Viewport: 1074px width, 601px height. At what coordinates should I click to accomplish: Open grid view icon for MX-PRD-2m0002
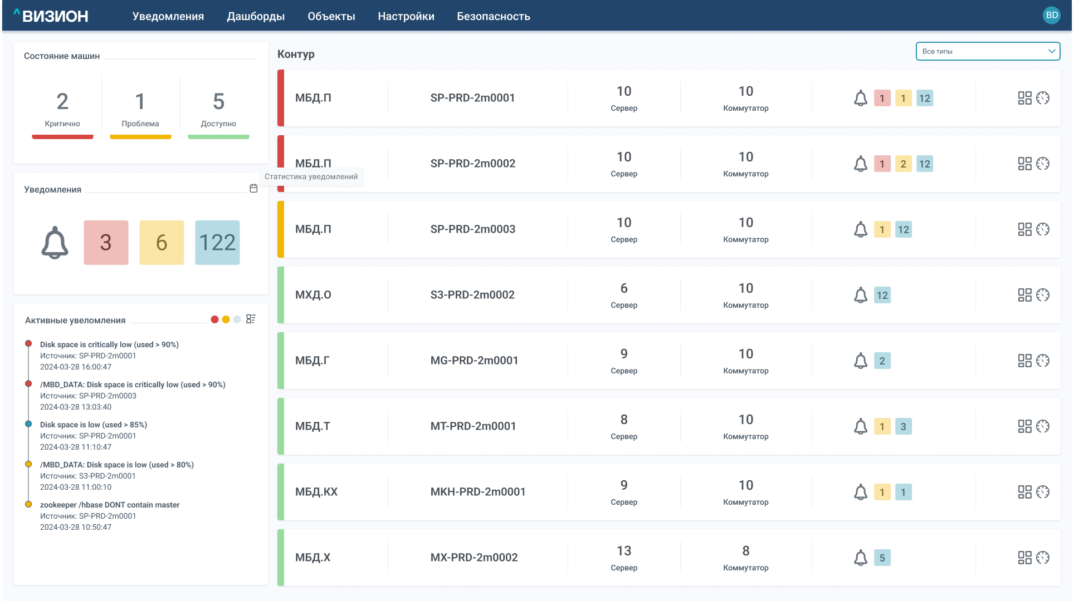(x=1024, y=558)
